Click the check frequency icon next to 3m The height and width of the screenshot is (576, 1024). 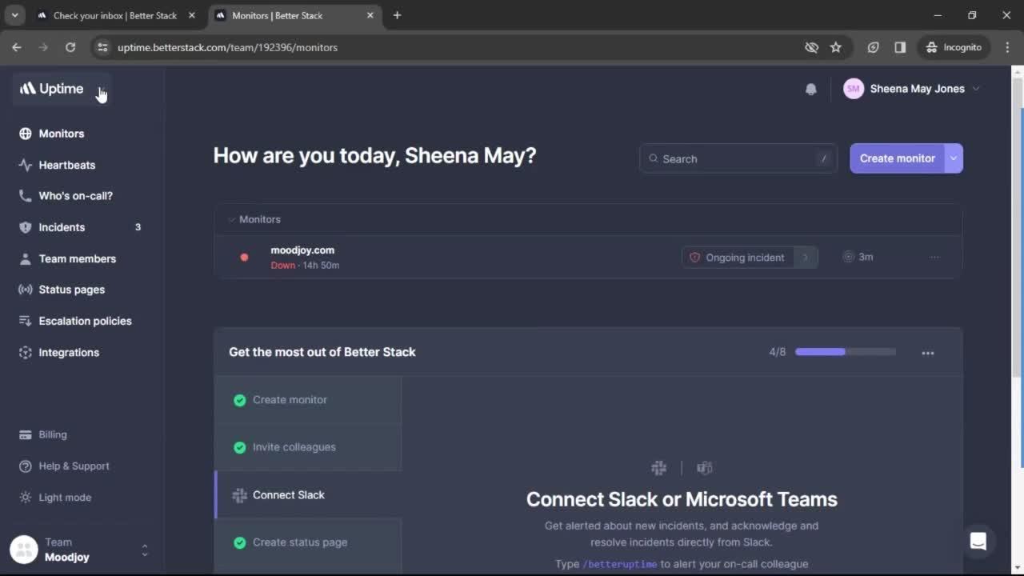pos(849,257)
